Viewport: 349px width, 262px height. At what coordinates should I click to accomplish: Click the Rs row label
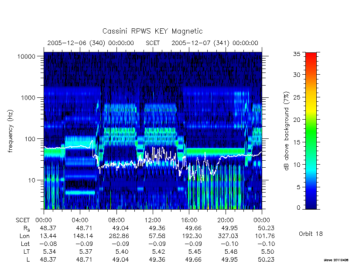point(27,228)
